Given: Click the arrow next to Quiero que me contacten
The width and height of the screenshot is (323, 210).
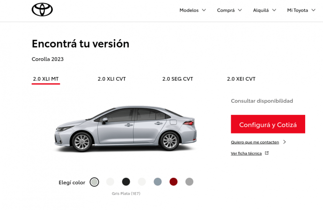Looking at the screenshot, I should pyautogui.click(x=285, y=142).
